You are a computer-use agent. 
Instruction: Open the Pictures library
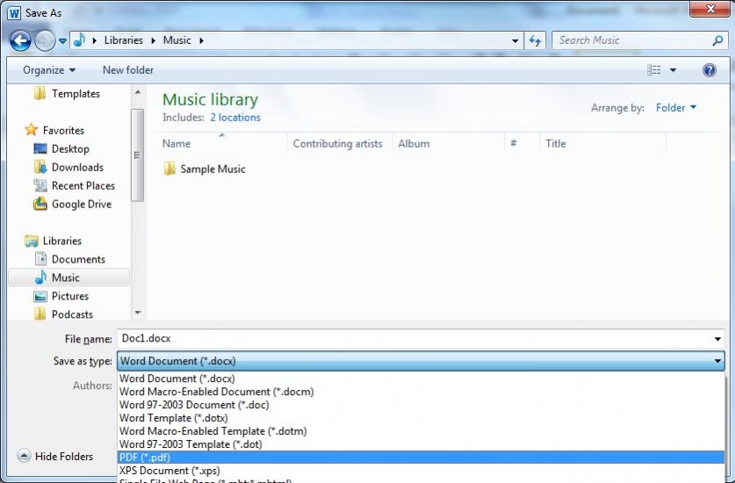70,296
